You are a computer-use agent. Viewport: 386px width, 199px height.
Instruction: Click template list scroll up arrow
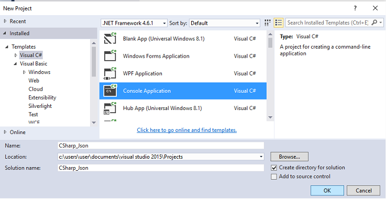coord(270,34)
